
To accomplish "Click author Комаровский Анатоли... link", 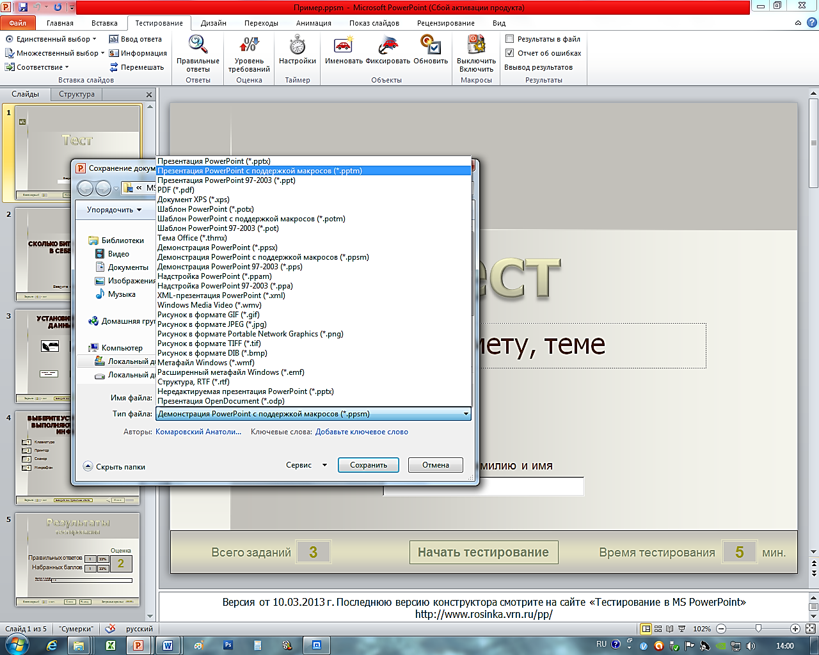I will pos(198,432).
